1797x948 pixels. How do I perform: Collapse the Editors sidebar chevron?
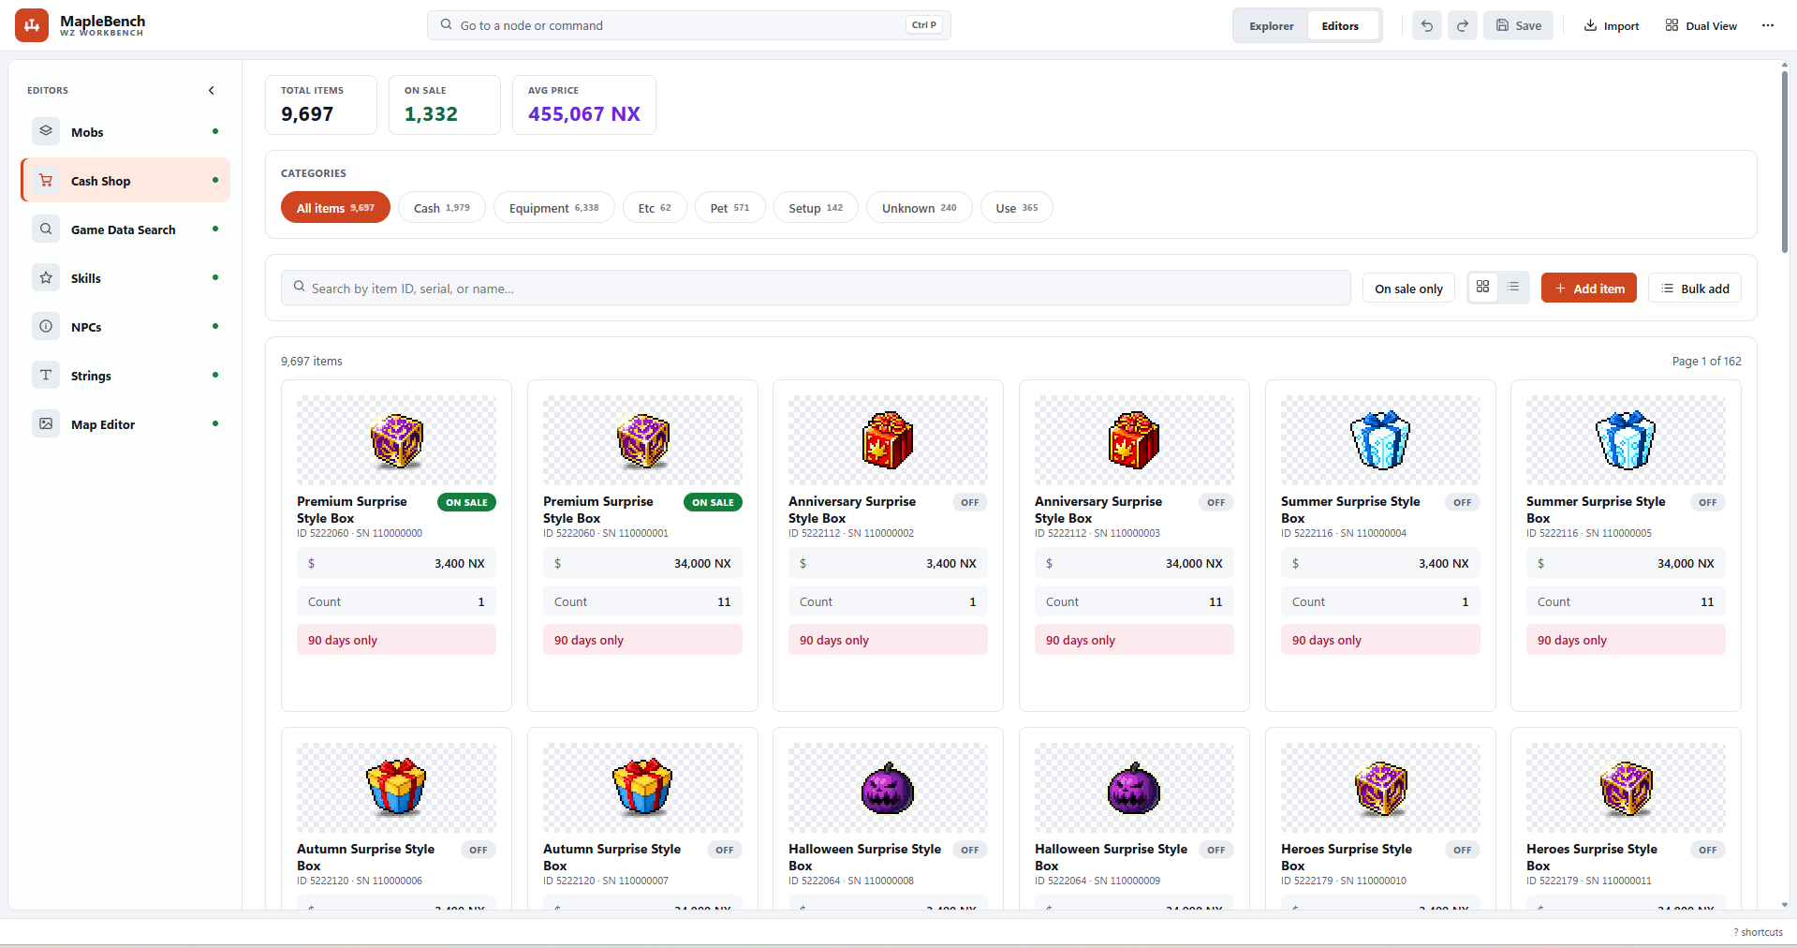click(212, 91)
